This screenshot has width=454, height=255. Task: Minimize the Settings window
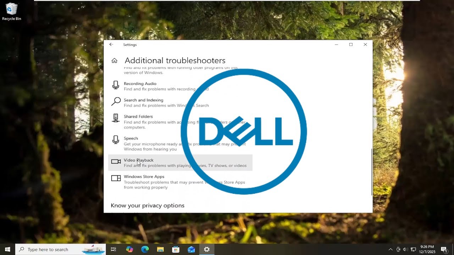pyautogui.click(x=336, y=45)
